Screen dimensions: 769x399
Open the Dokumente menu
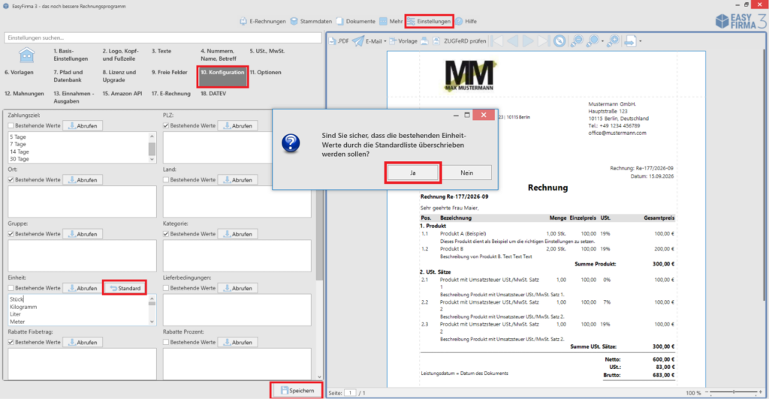[x=356, y=22]
